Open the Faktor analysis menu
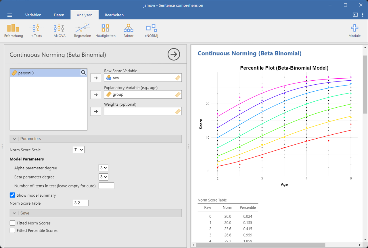This screenshot has height=248, width=368. (x=129, y=31)
